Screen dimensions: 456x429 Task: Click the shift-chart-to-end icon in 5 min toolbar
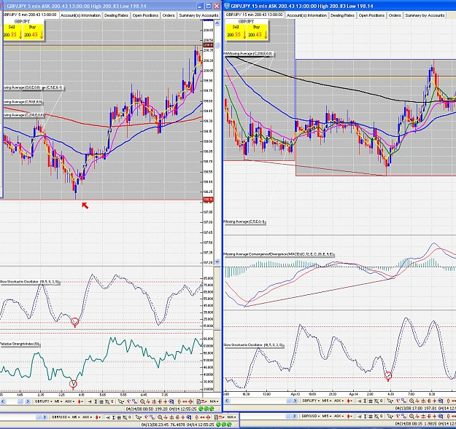click(x=90, y=401)
